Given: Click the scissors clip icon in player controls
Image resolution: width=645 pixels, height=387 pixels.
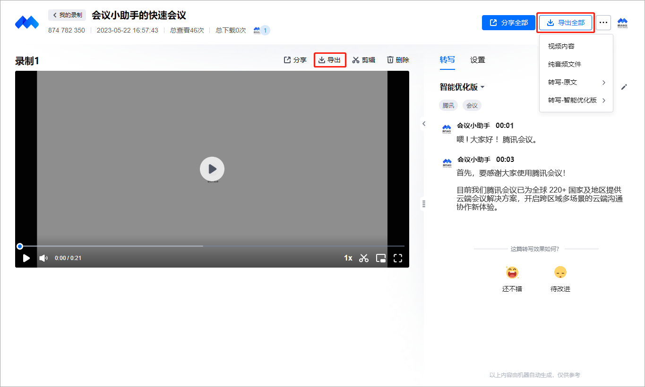Looking at the screenshot, I should tap(363, 258).
